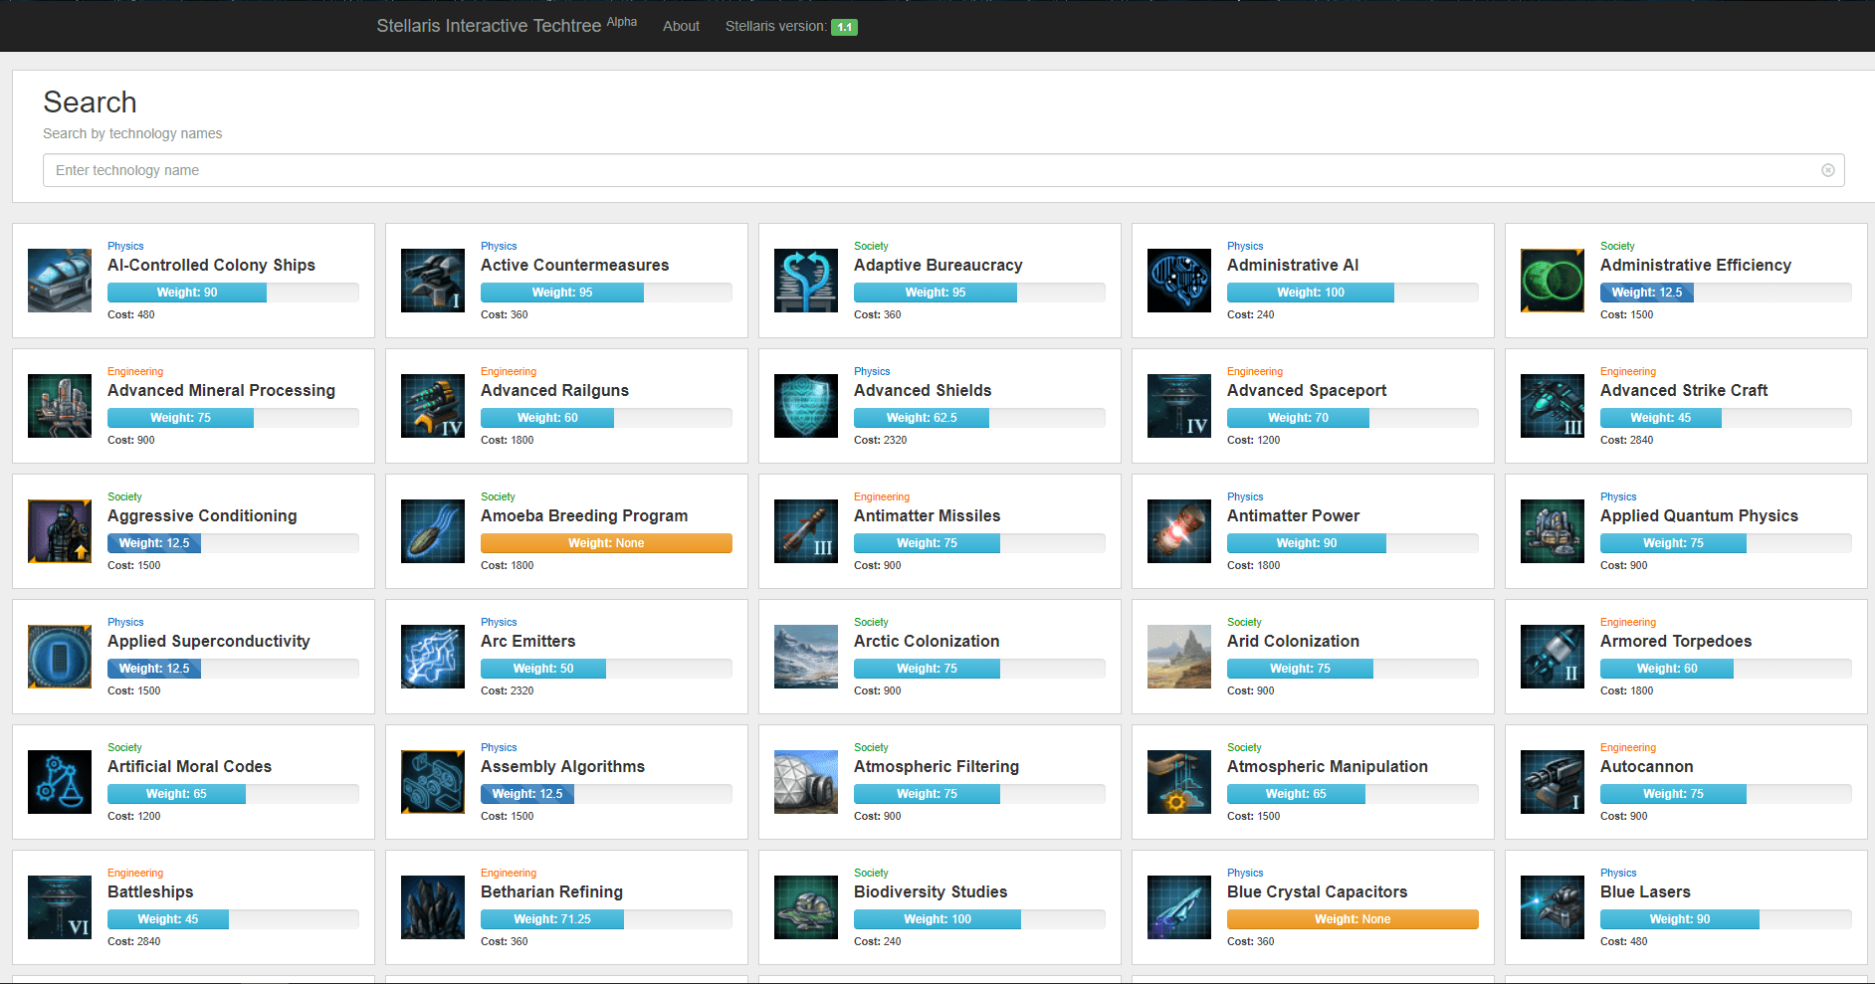Image resolution: width=1875 pixels, height=984 pixels.
Task: Click the Advanced Strike Craft icon
Action: click(x=1553, y=406)
